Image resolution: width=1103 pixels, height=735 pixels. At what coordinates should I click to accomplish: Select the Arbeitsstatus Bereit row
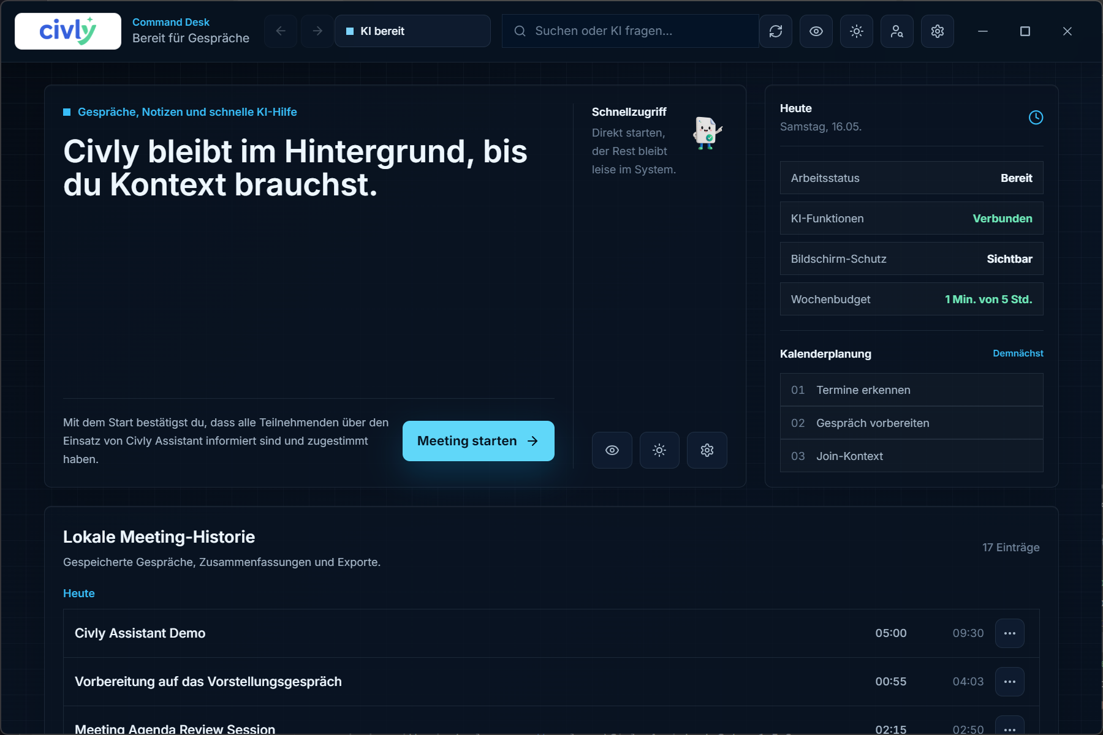click(912, 178)
